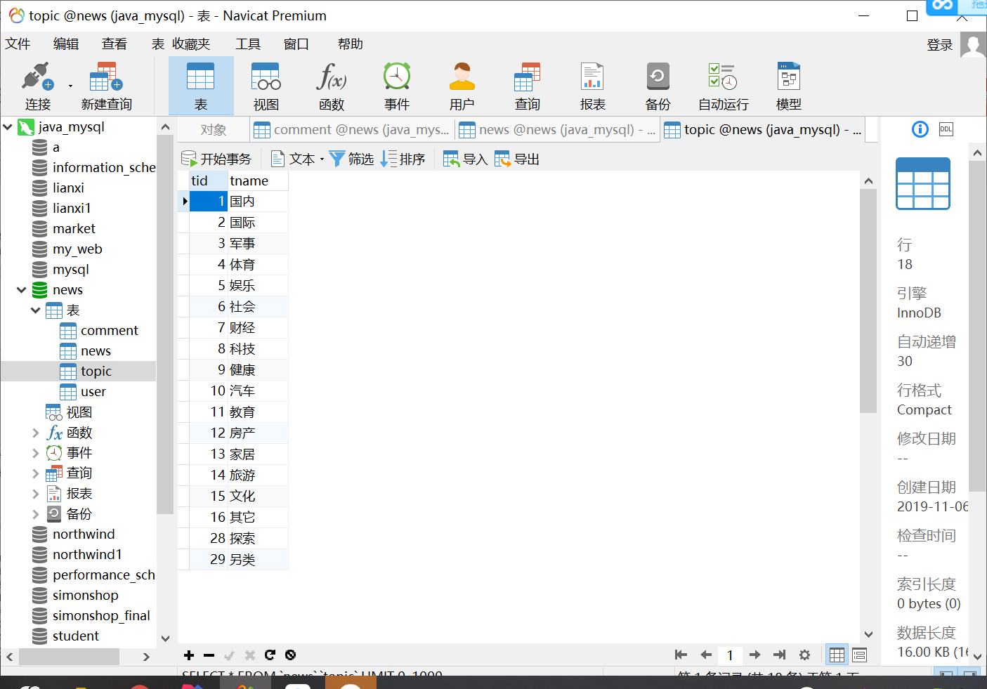Go to the last page arrow
The image size is (987, 689).
[780, 655]
